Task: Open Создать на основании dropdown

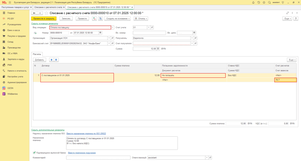Action: [118, 18]
